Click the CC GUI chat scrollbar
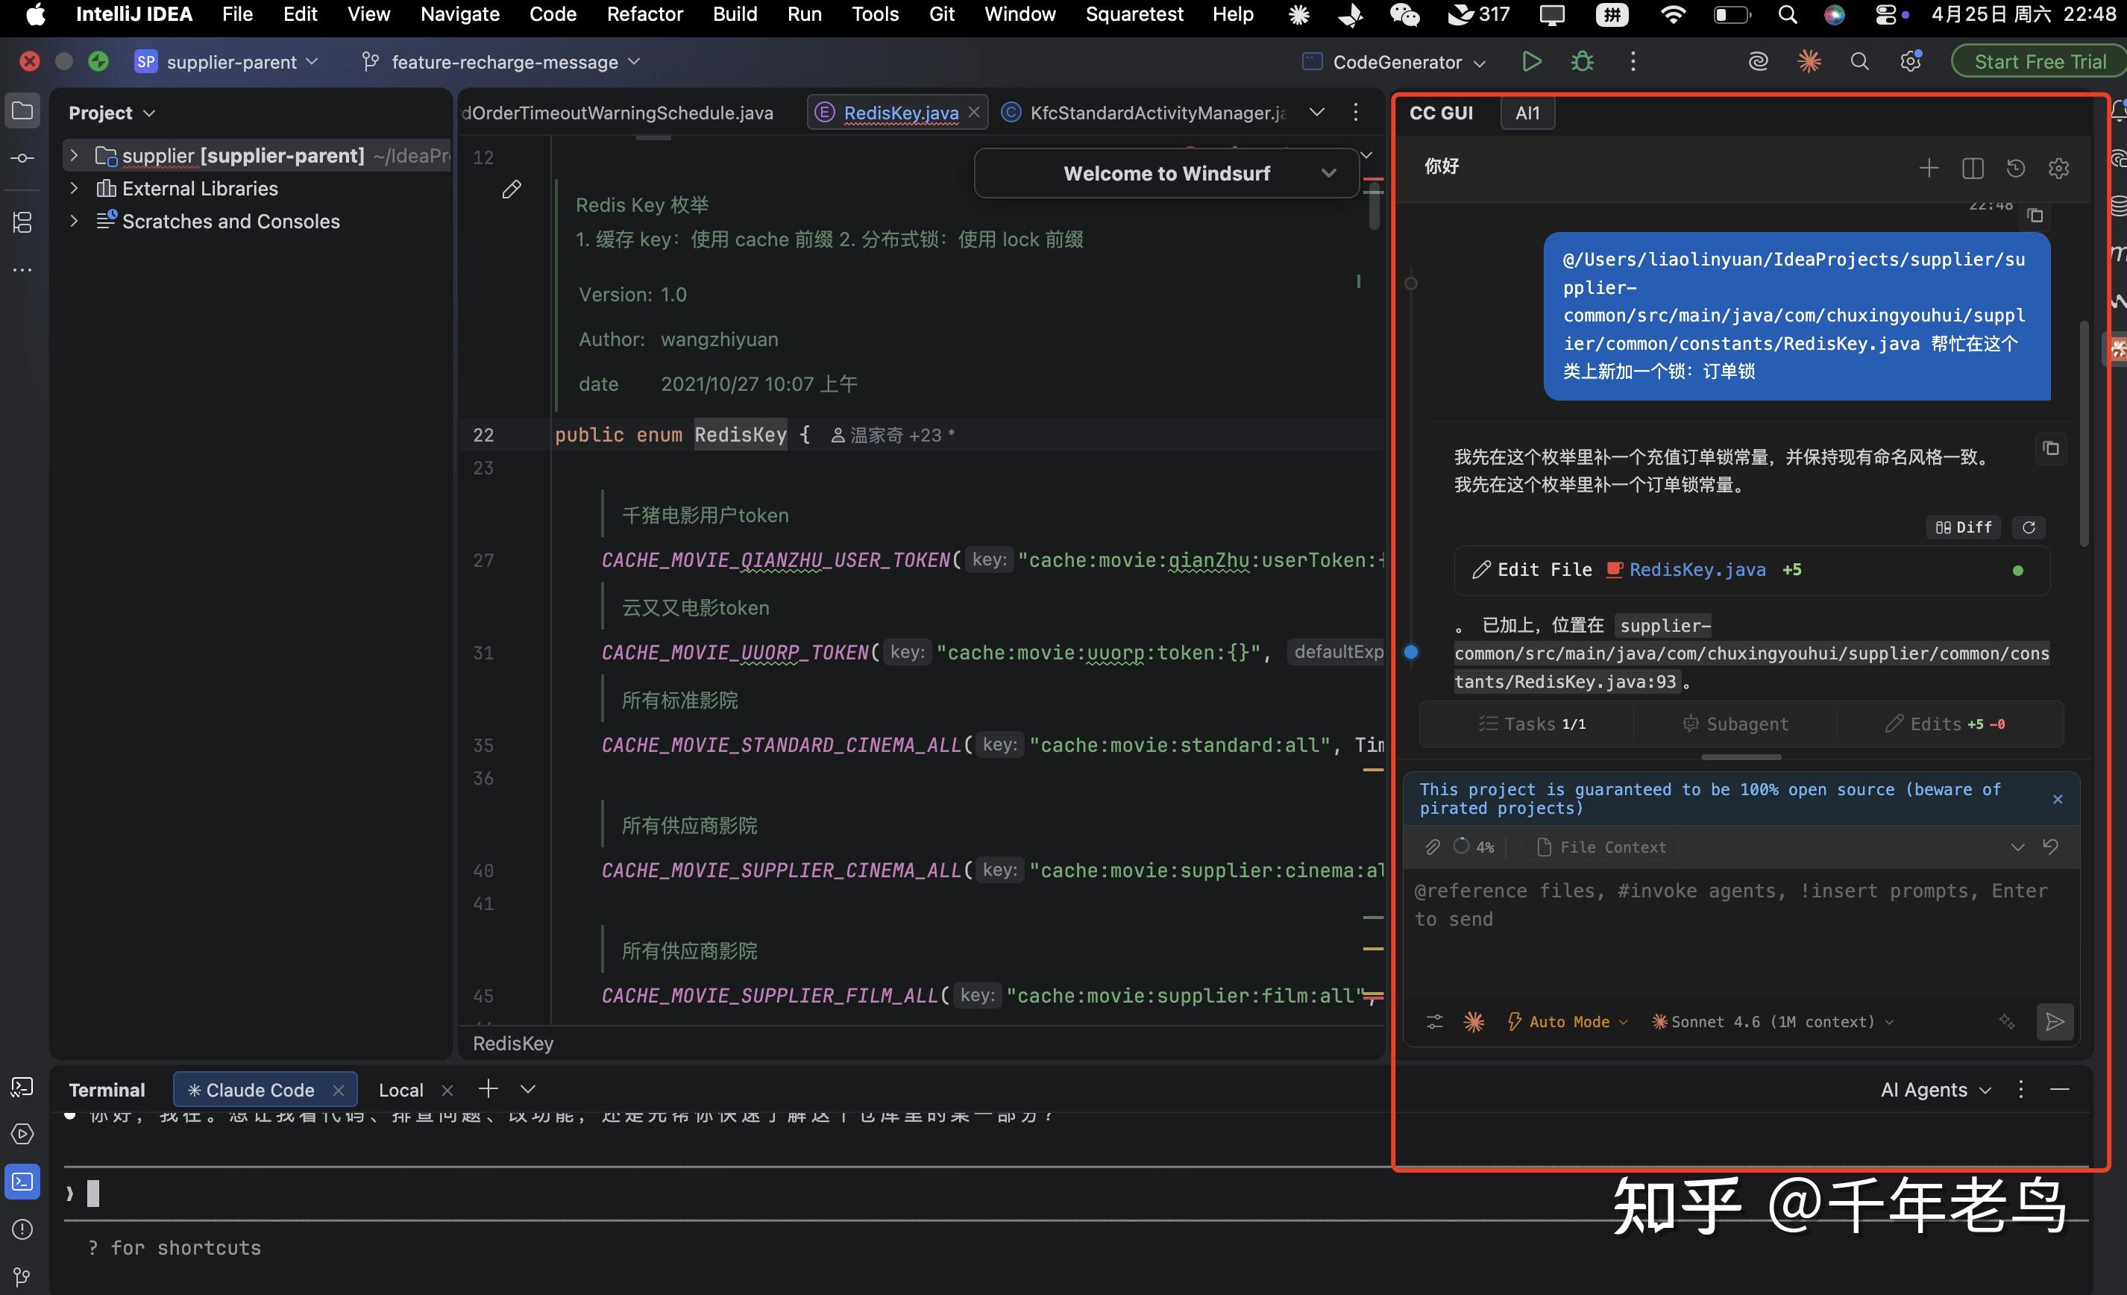2127x1295 pixels. 2084,433
